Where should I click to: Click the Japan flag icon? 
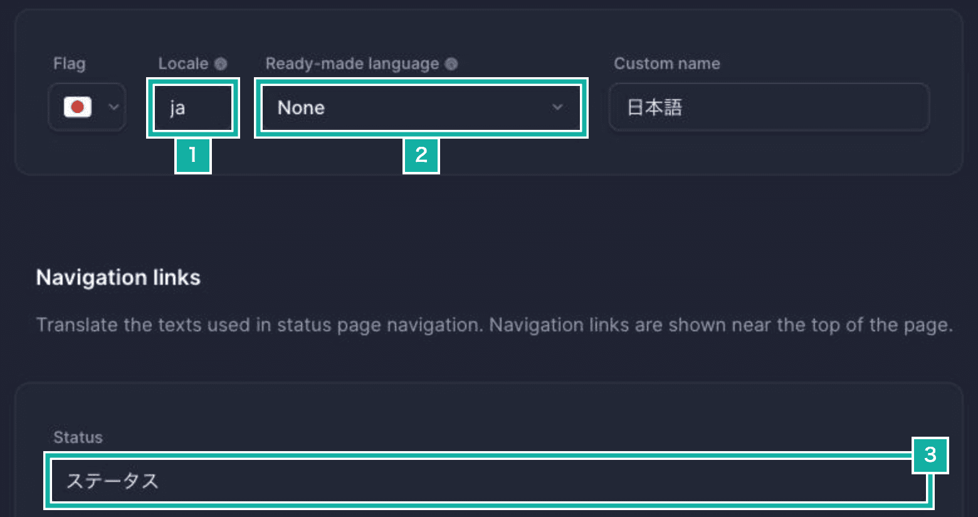78,107
